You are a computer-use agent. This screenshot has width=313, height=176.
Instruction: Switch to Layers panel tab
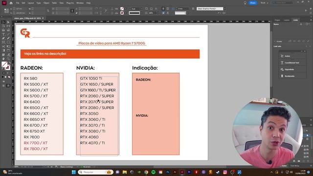287,20
